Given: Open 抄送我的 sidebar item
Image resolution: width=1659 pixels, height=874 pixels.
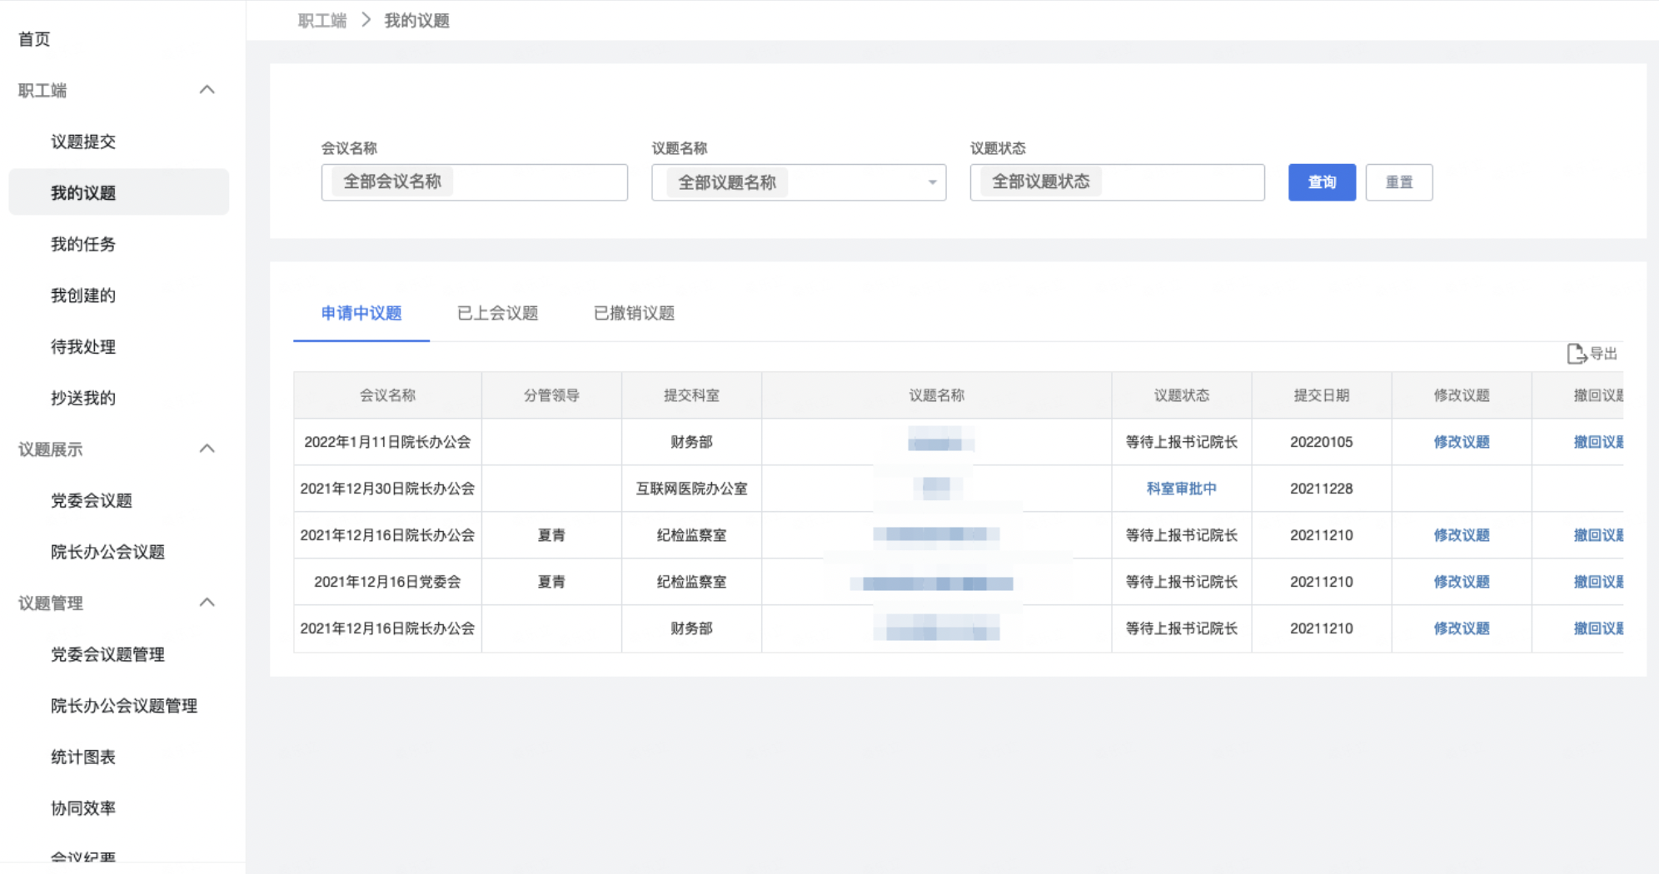Looking at the screenshot, I should [x=83, y=398].
